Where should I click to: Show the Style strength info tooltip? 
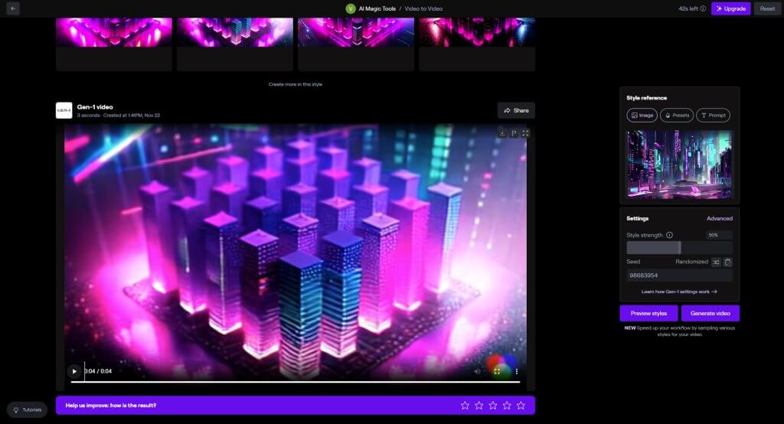[x=670, y=235]
